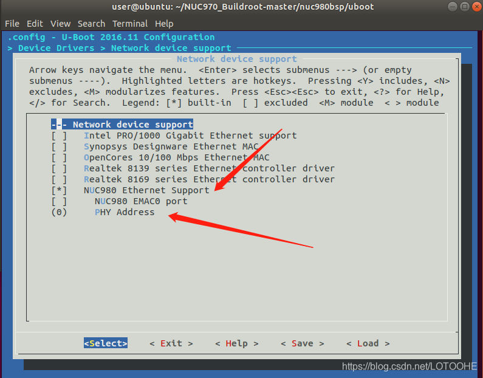Screen dimensions: 483x378
Task: Toggle NUC980 Ethernet Support checkbox
Action: pyautogui.click(x=59, y=190)
